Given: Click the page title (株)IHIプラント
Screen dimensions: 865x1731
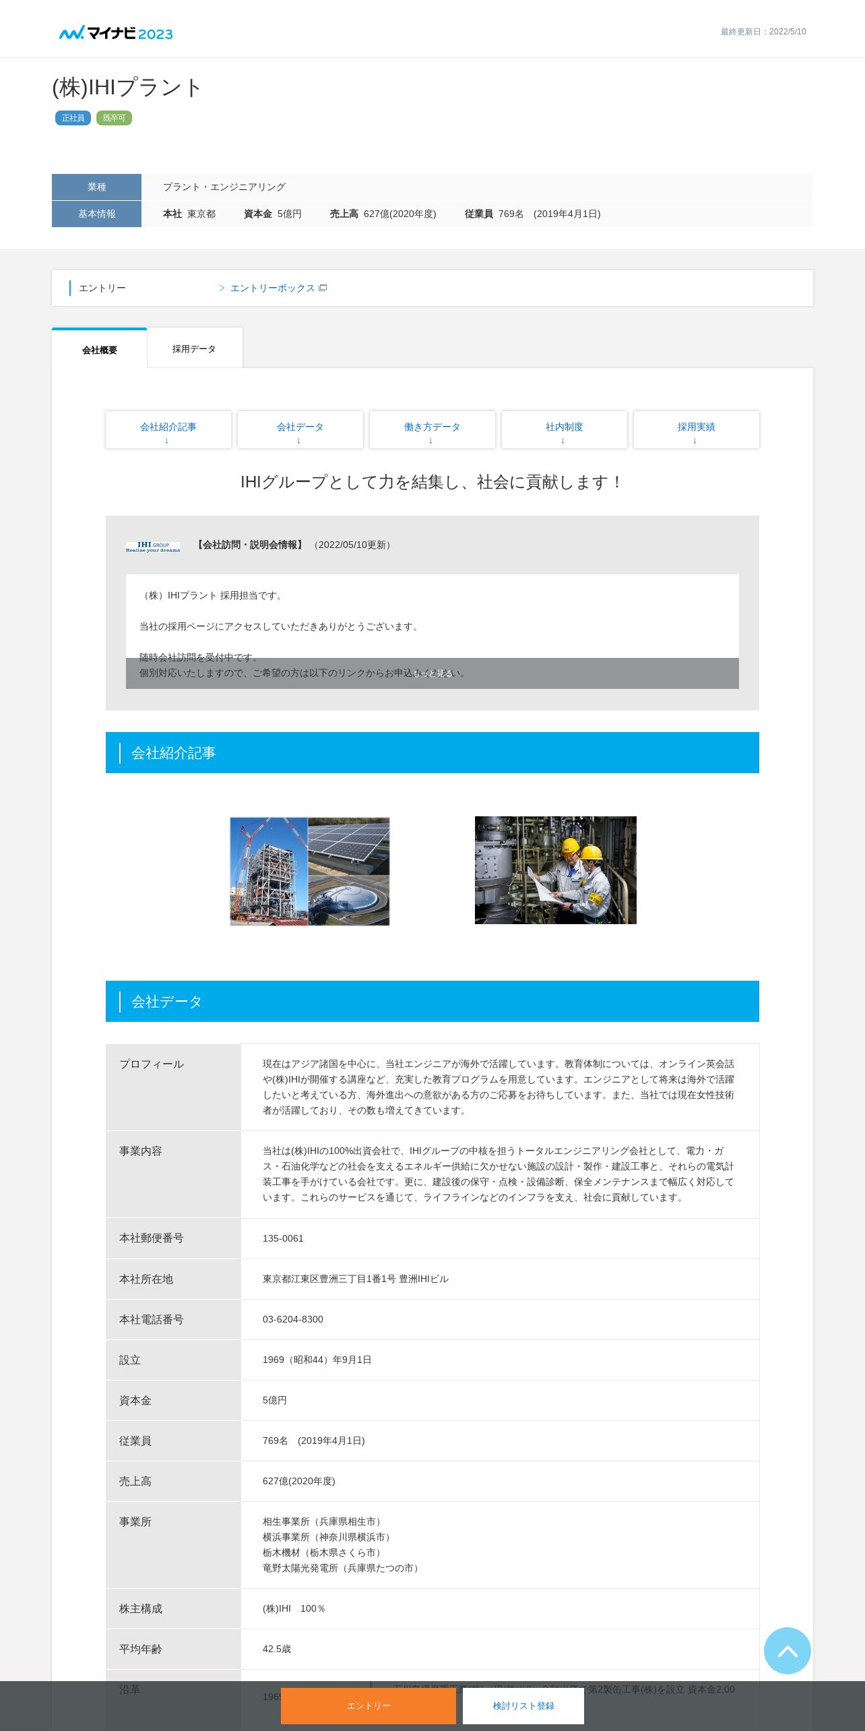Looking at the screenshot, I should pos(127,88).
